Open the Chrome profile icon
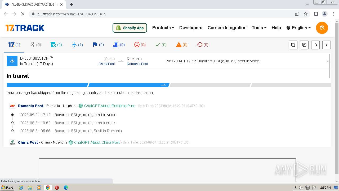 [x=325, y=14]
